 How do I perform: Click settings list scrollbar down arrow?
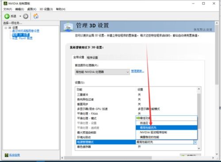tap(199, 148)
